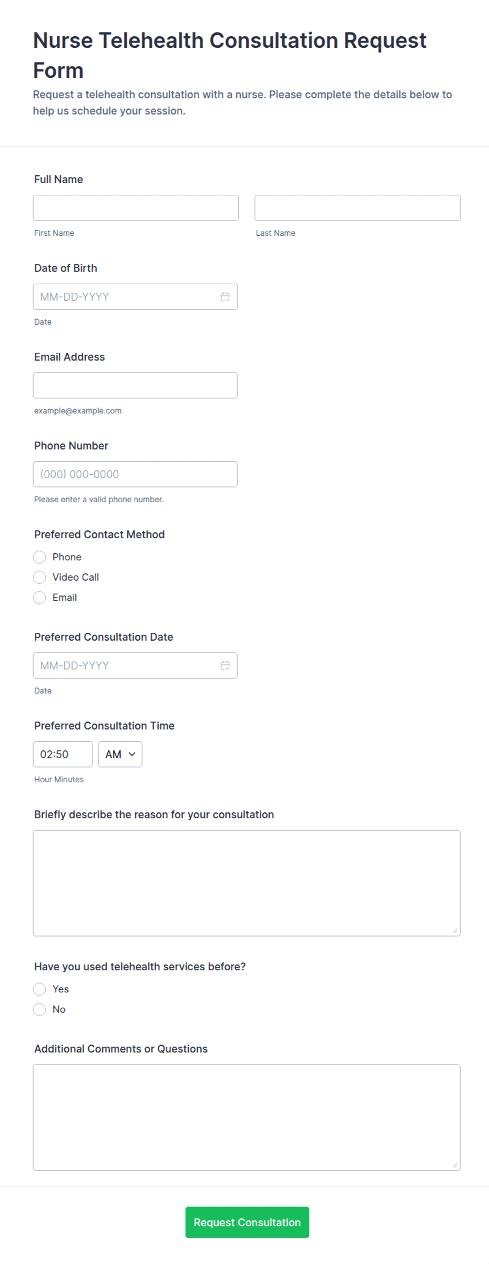Click the Preferred Consultation Date field

tap(135, 666)
